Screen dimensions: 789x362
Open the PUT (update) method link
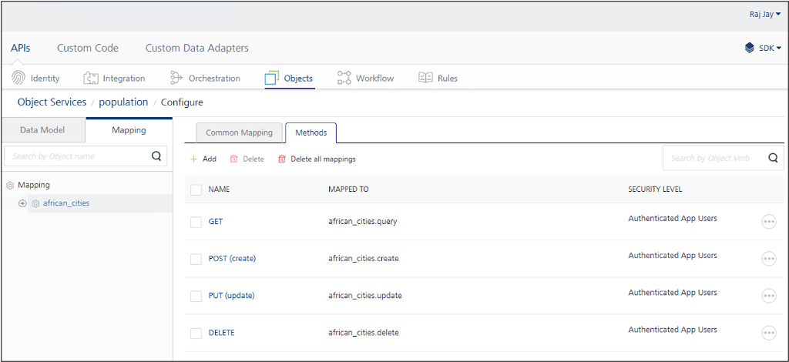(231, 296)
